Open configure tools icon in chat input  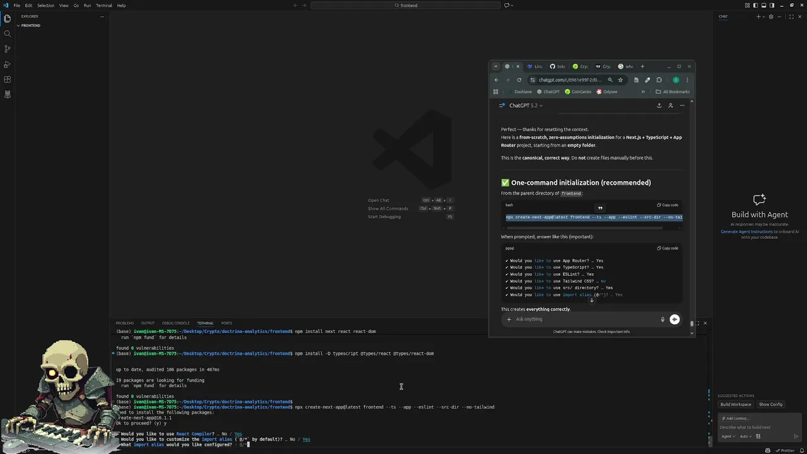pyautogui.click(x=758, y=436)
